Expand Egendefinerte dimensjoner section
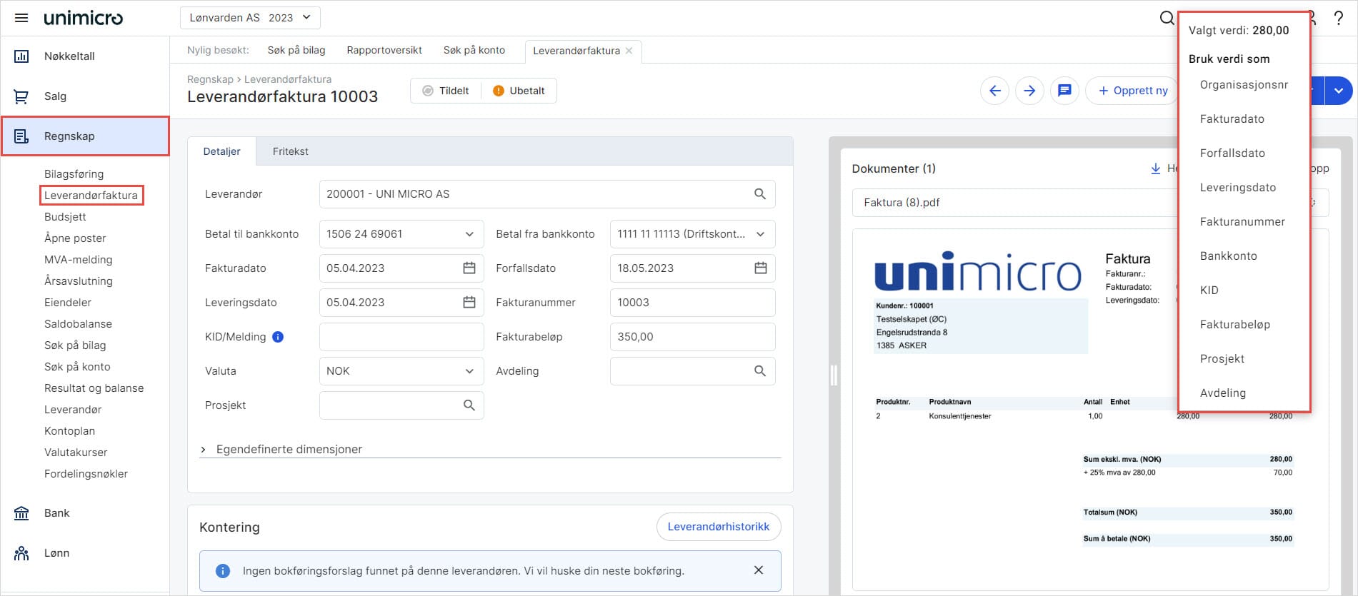This screenshot has height=596, width=1358. pyautogui.click(x=204, y=450)
